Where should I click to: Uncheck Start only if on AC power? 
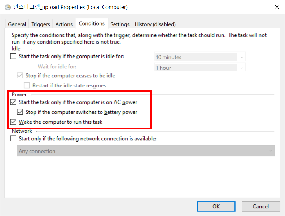[13, 102]
